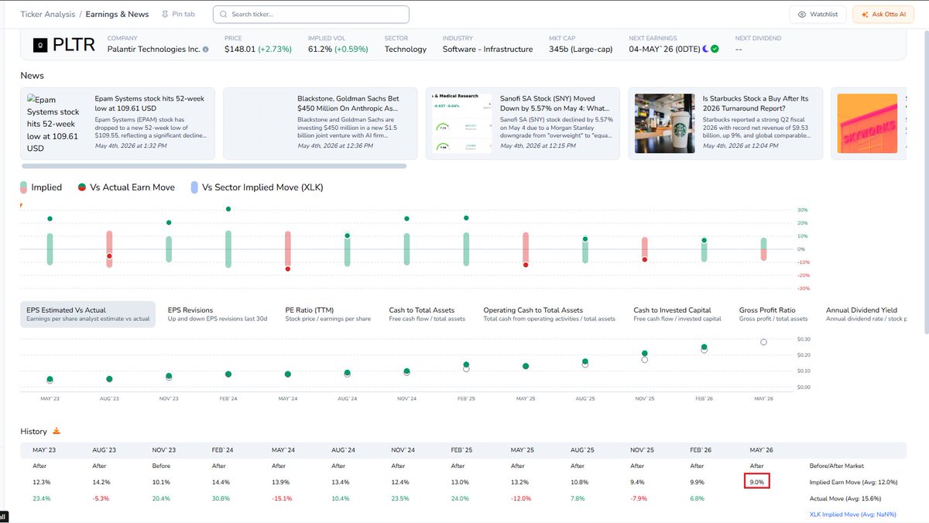Viewport: 929px width, 523px height.
Task: Open the PE Ratio (TTM) tab
Action: tap(327, 314)
